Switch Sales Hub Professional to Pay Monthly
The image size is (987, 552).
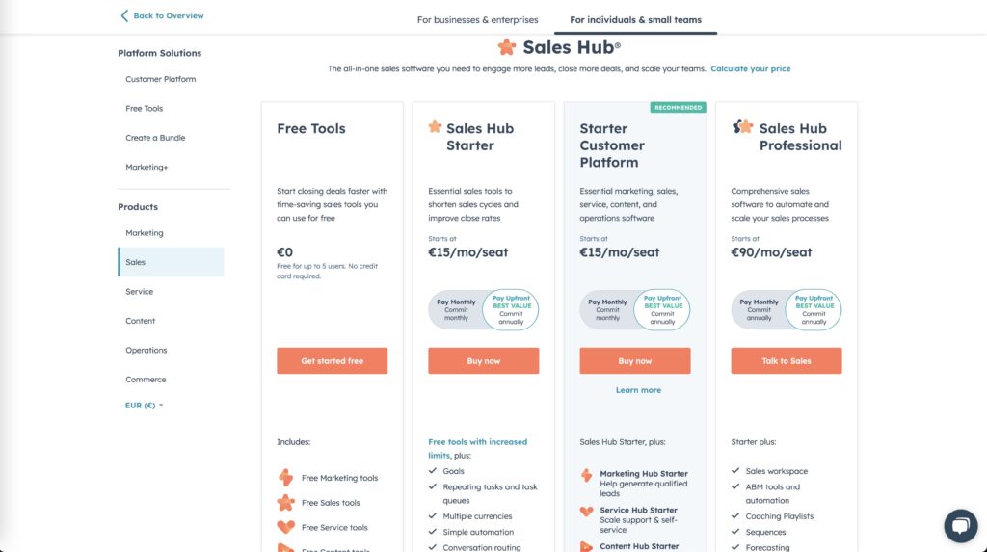759,309
